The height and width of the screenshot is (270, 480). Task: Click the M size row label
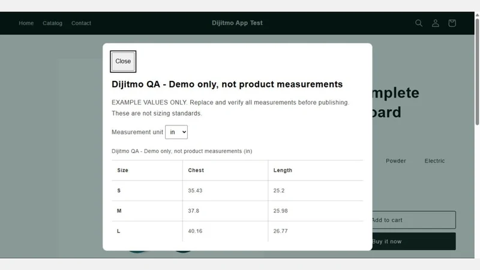(x=119, y=211)
